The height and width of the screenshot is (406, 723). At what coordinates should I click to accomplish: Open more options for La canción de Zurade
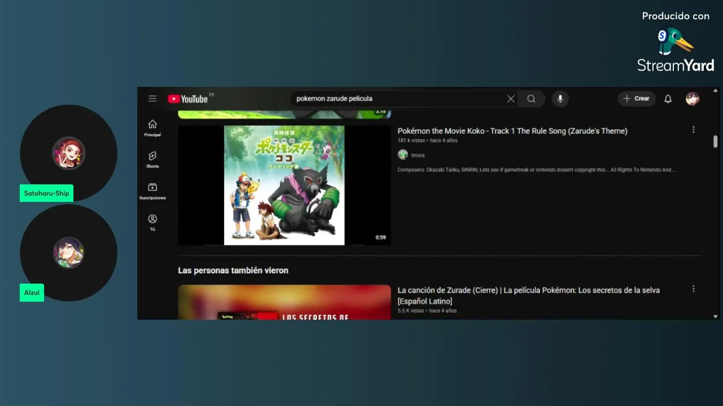click(694, 289)
